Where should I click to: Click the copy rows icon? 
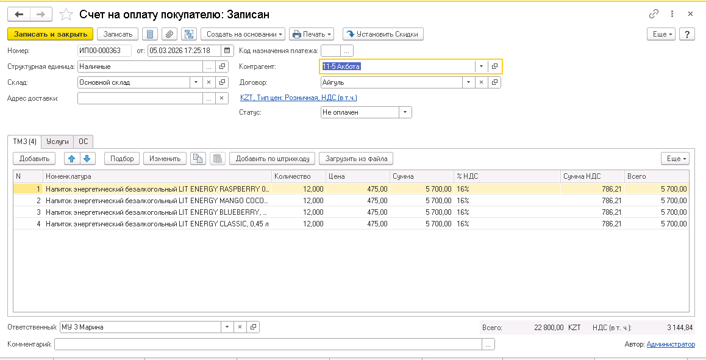pos(197,159)
